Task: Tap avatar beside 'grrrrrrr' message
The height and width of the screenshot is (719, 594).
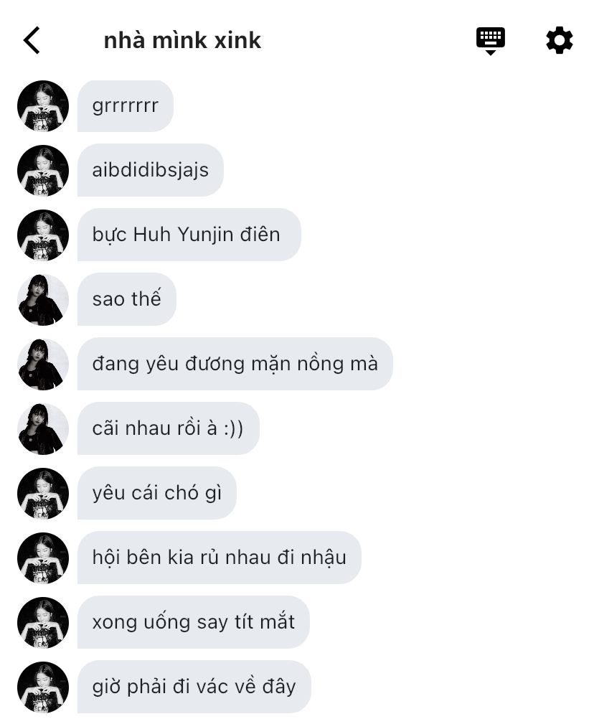Action: coord(43,106)
